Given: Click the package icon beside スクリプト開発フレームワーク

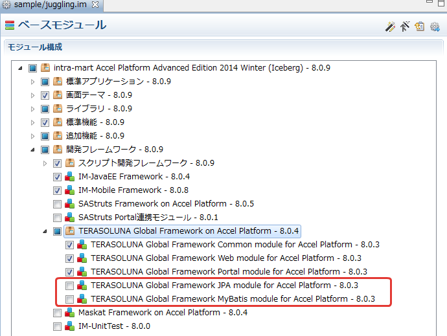Looking at the screenshot, I should [x=70, y=163].
